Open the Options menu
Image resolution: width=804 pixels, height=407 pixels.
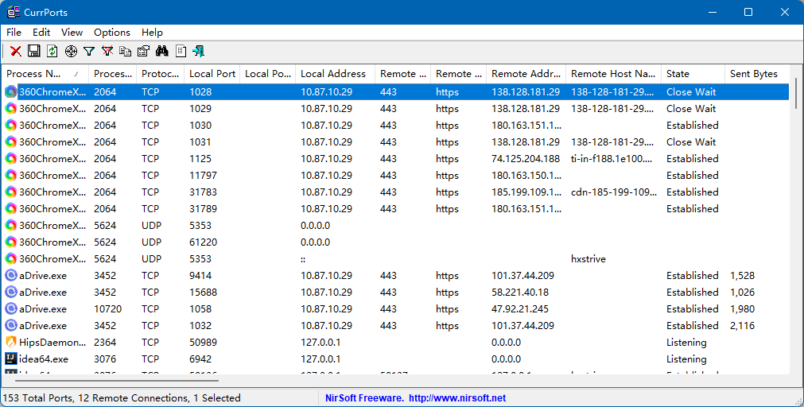tap(112, 33)
